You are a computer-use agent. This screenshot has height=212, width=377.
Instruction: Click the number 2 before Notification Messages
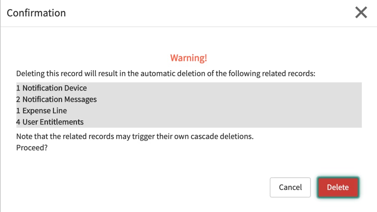18,99
